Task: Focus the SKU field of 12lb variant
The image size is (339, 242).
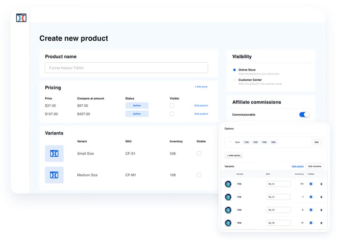Action: click(x=278, y=197)
